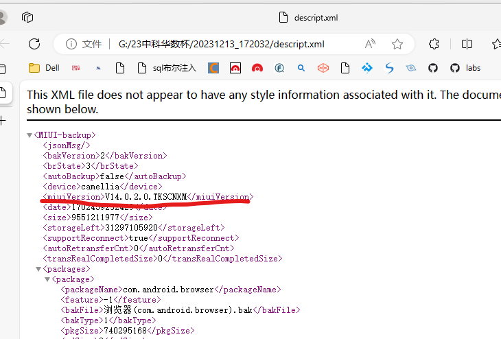Click the bakFile 浏览器 line
Viewport: 501px width, 339px height.
[x=180, y=310]
